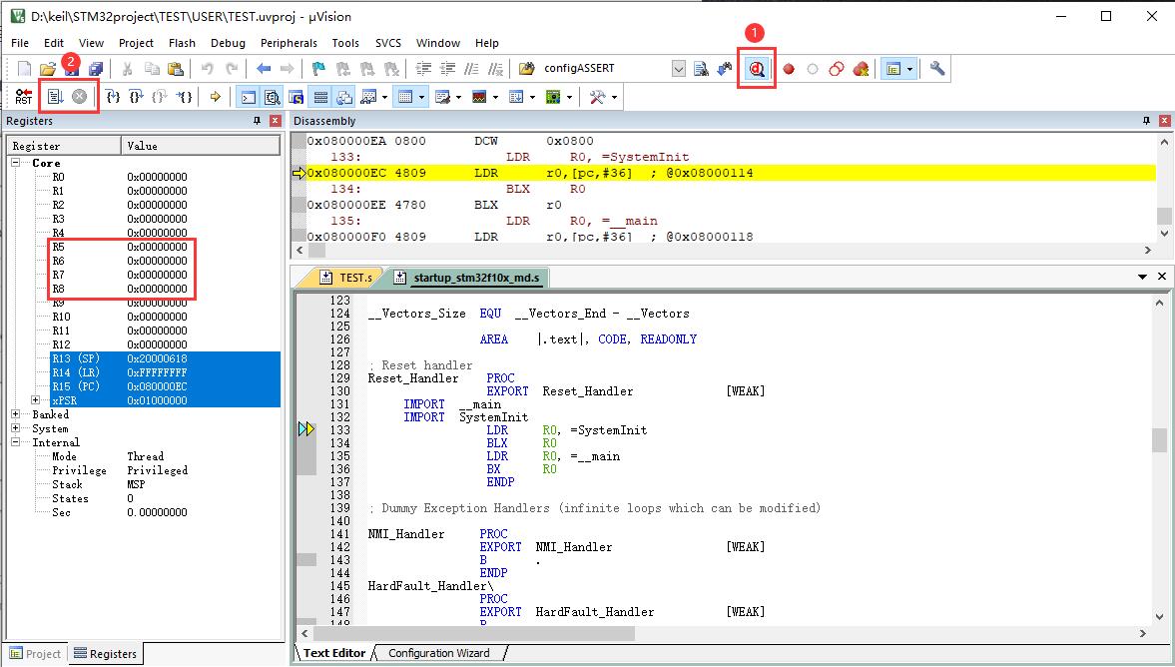Expand the xPSR register node
The width and height of the screenshot is (1175, 667).
[35, 400]
